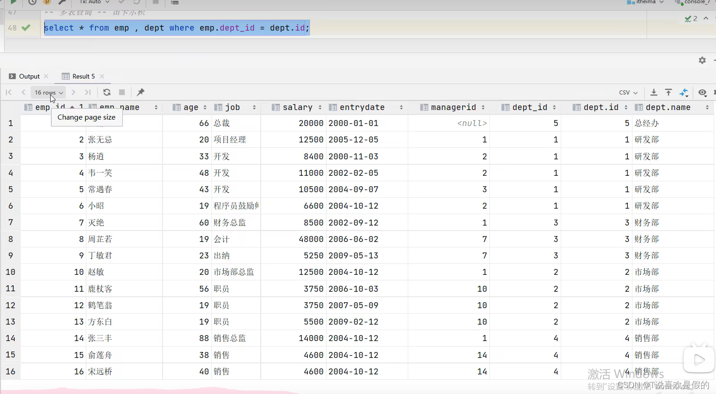Click the SQL select statement on line 48
This screenshot has height=394, width=716.
point(177,28)
